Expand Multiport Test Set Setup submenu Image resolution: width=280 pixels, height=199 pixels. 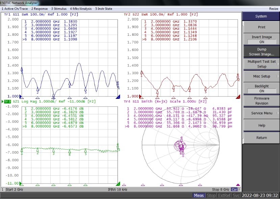tap(261, 64)
